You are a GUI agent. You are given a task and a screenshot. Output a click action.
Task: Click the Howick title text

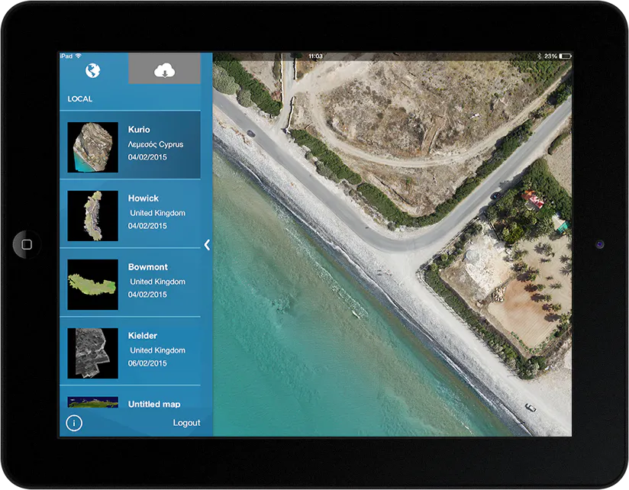[144, 198]
